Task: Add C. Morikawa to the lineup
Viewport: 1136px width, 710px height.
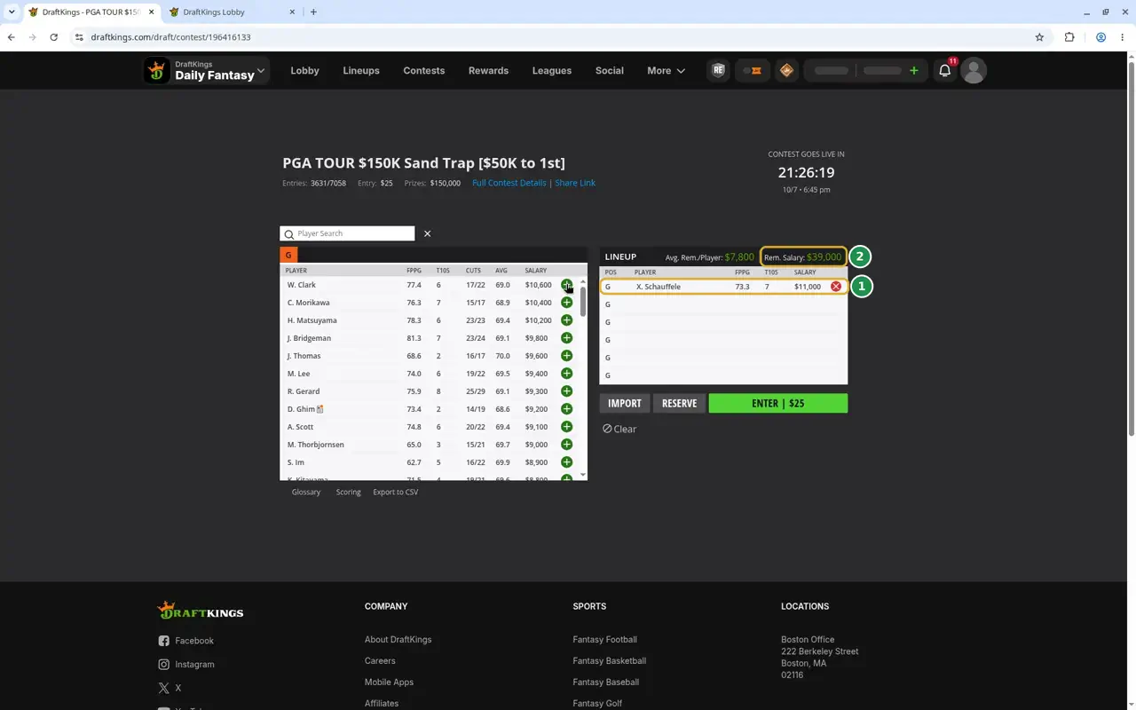Action: [566, 303]
